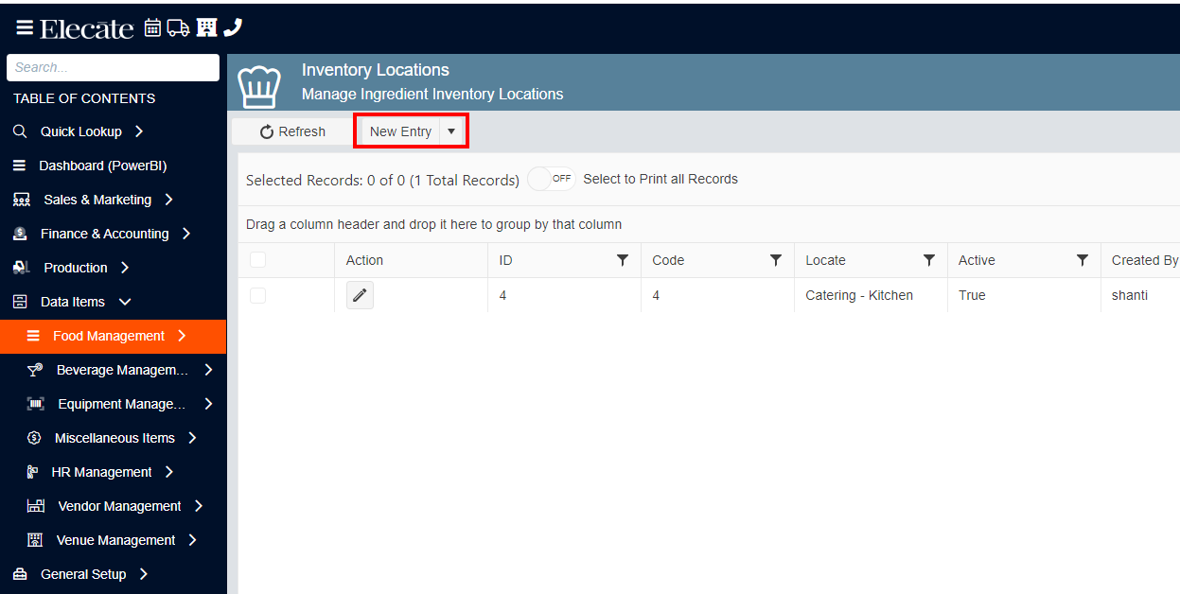Expand the HR Management chevron
The width and height of the screenshot is (1180, 594).
click(x=169, y=472)
